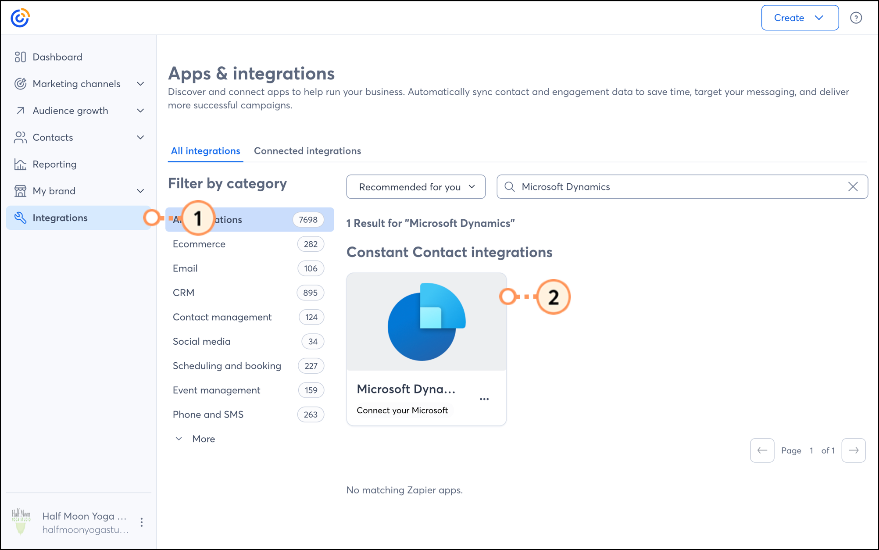Image resolution: width=879 pixels, height=550 pixels.
Task: Switch to Connected integrations tab
Action: click(x=307, y=151)
